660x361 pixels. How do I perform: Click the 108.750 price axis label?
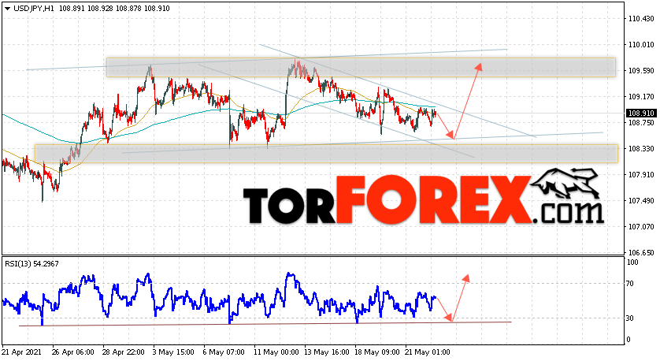click(x=641, y=123)
